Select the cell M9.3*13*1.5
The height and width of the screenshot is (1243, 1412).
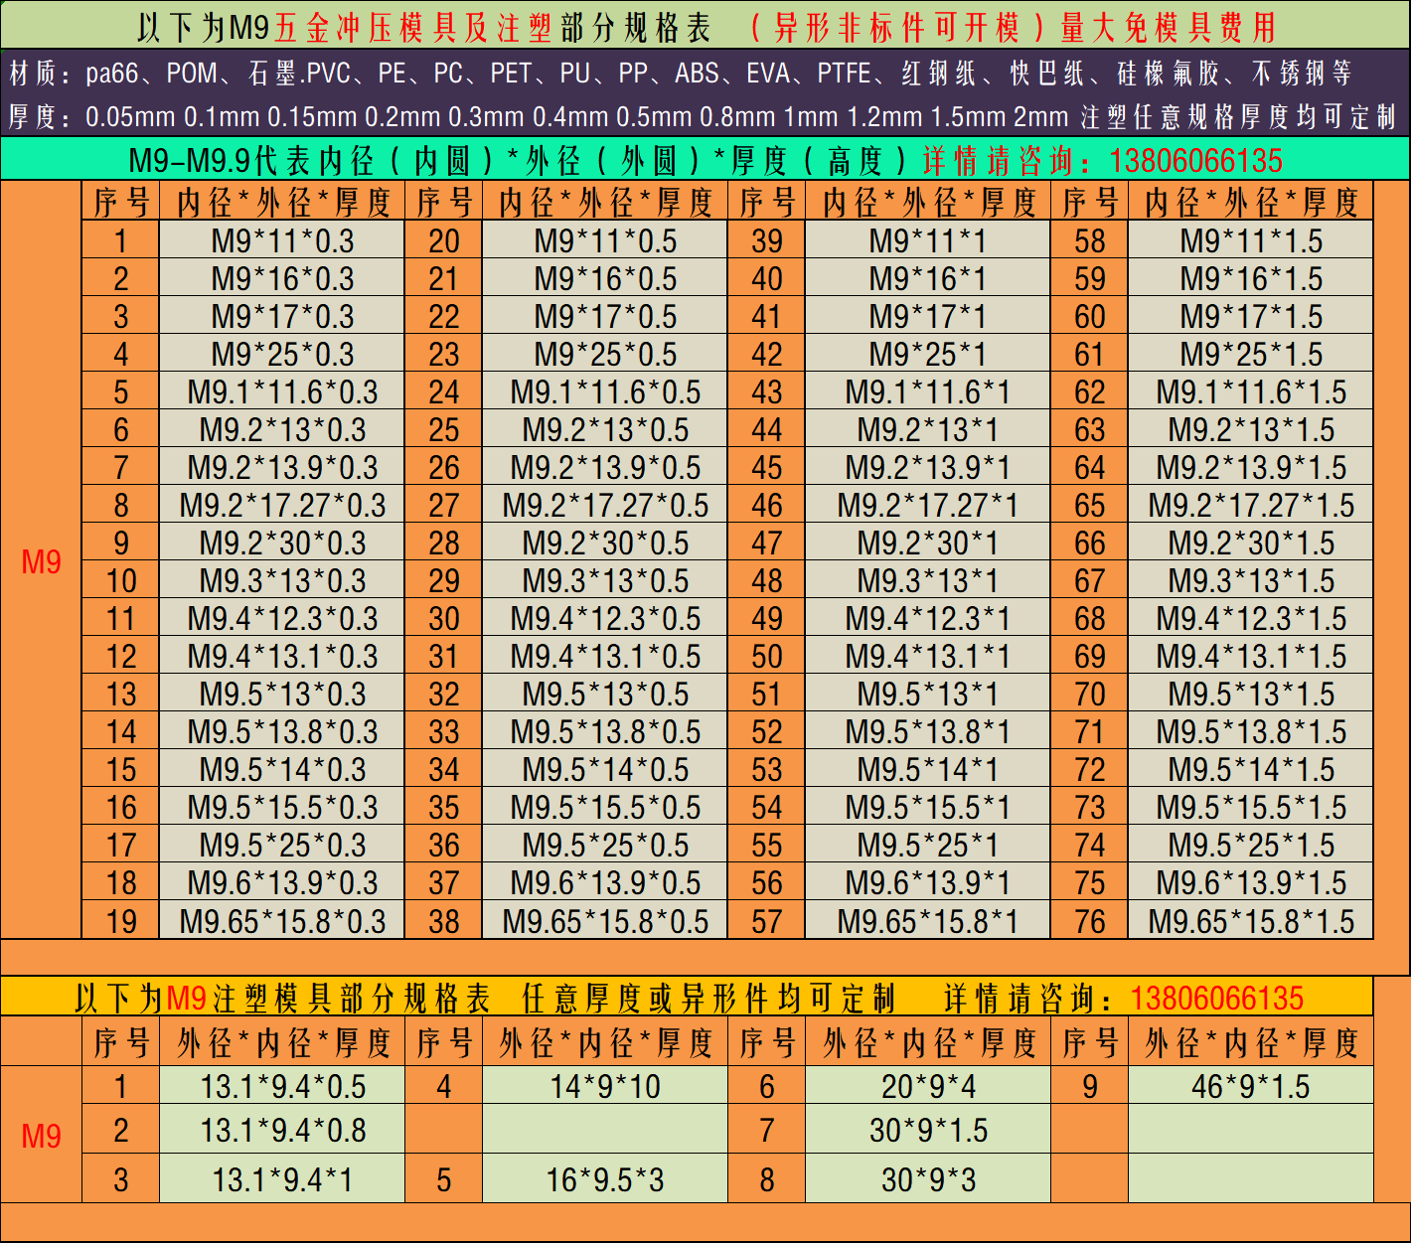coord(1251,580)
